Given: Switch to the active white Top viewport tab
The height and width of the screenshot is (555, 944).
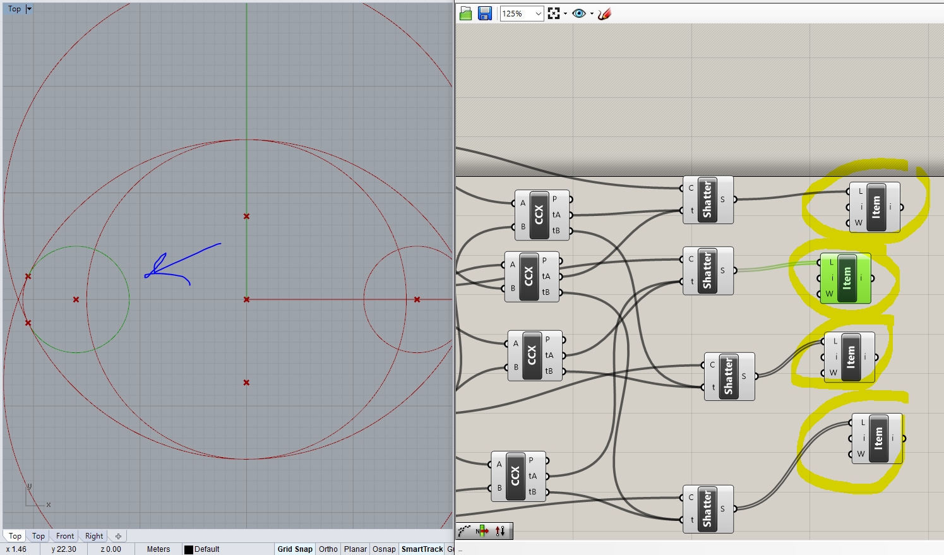Looking at the screenshot, I should point(15,536).
